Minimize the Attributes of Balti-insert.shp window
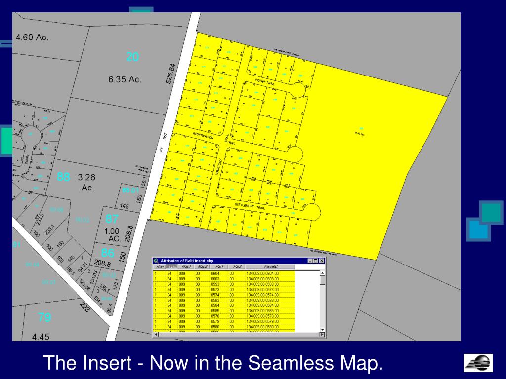Screen dimensions: 506x379 (x=310, y=261)
